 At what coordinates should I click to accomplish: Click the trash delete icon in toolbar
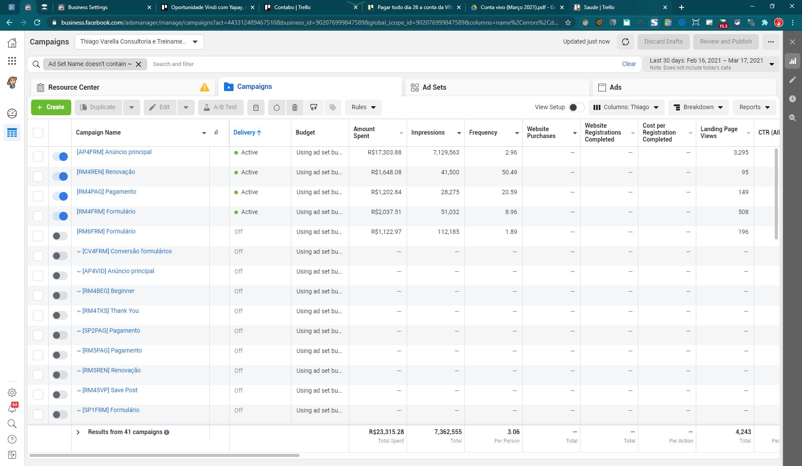[295, 107]
